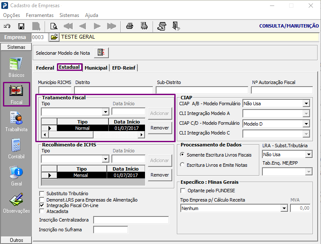Open CLI Integração Modelo A dropdown

(306, 113)
